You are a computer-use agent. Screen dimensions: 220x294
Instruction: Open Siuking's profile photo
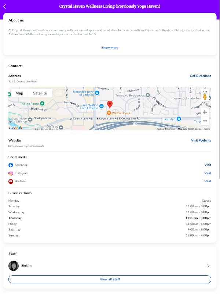pyautogui.click(x=14, y=266)
